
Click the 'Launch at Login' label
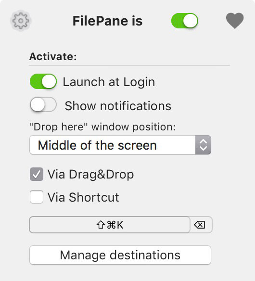[x=109, y=82]
